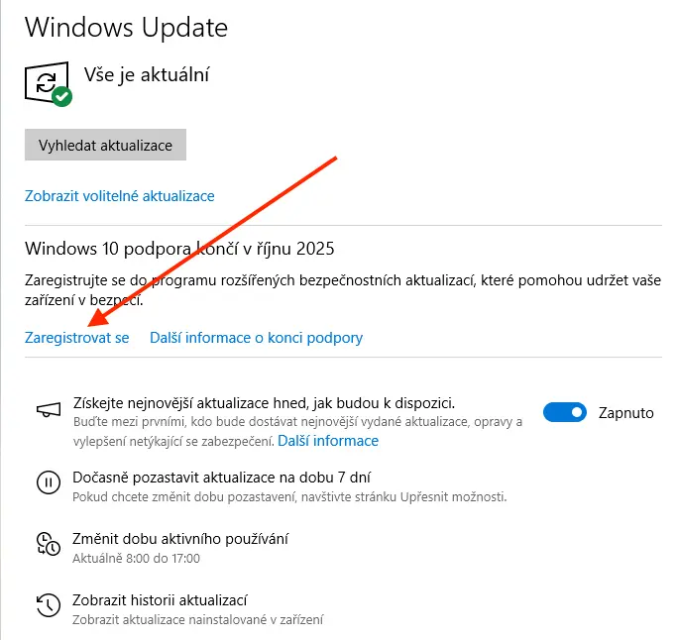Click the Windows Update sync status icon

[46, 80]
